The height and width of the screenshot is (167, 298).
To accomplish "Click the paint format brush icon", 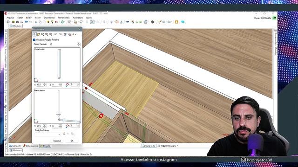I will click(52, 22).
